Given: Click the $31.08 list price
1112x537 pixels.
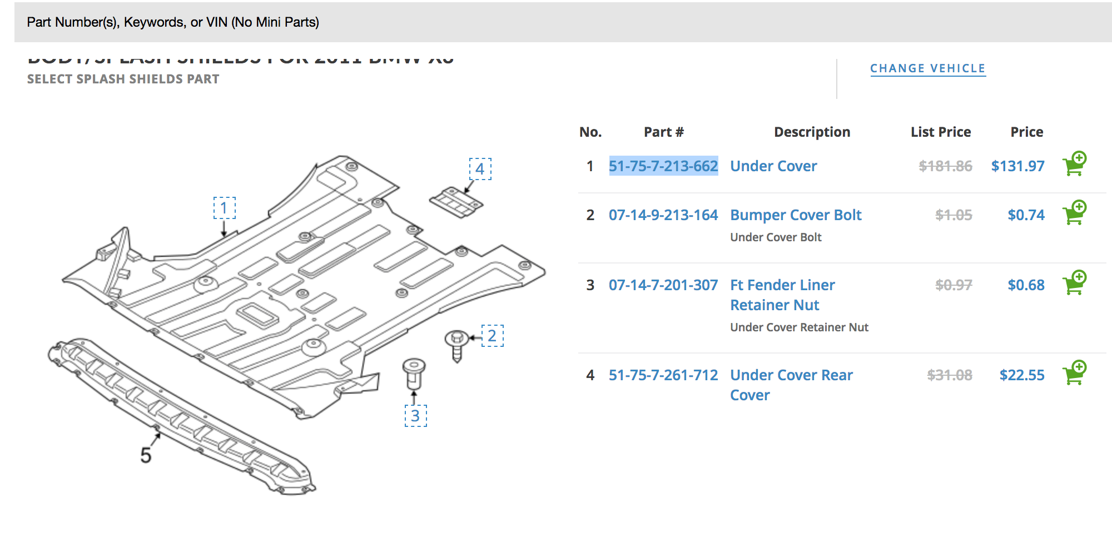Looking at the screenshot, I should pyautogui.click(x=950, y=375).
